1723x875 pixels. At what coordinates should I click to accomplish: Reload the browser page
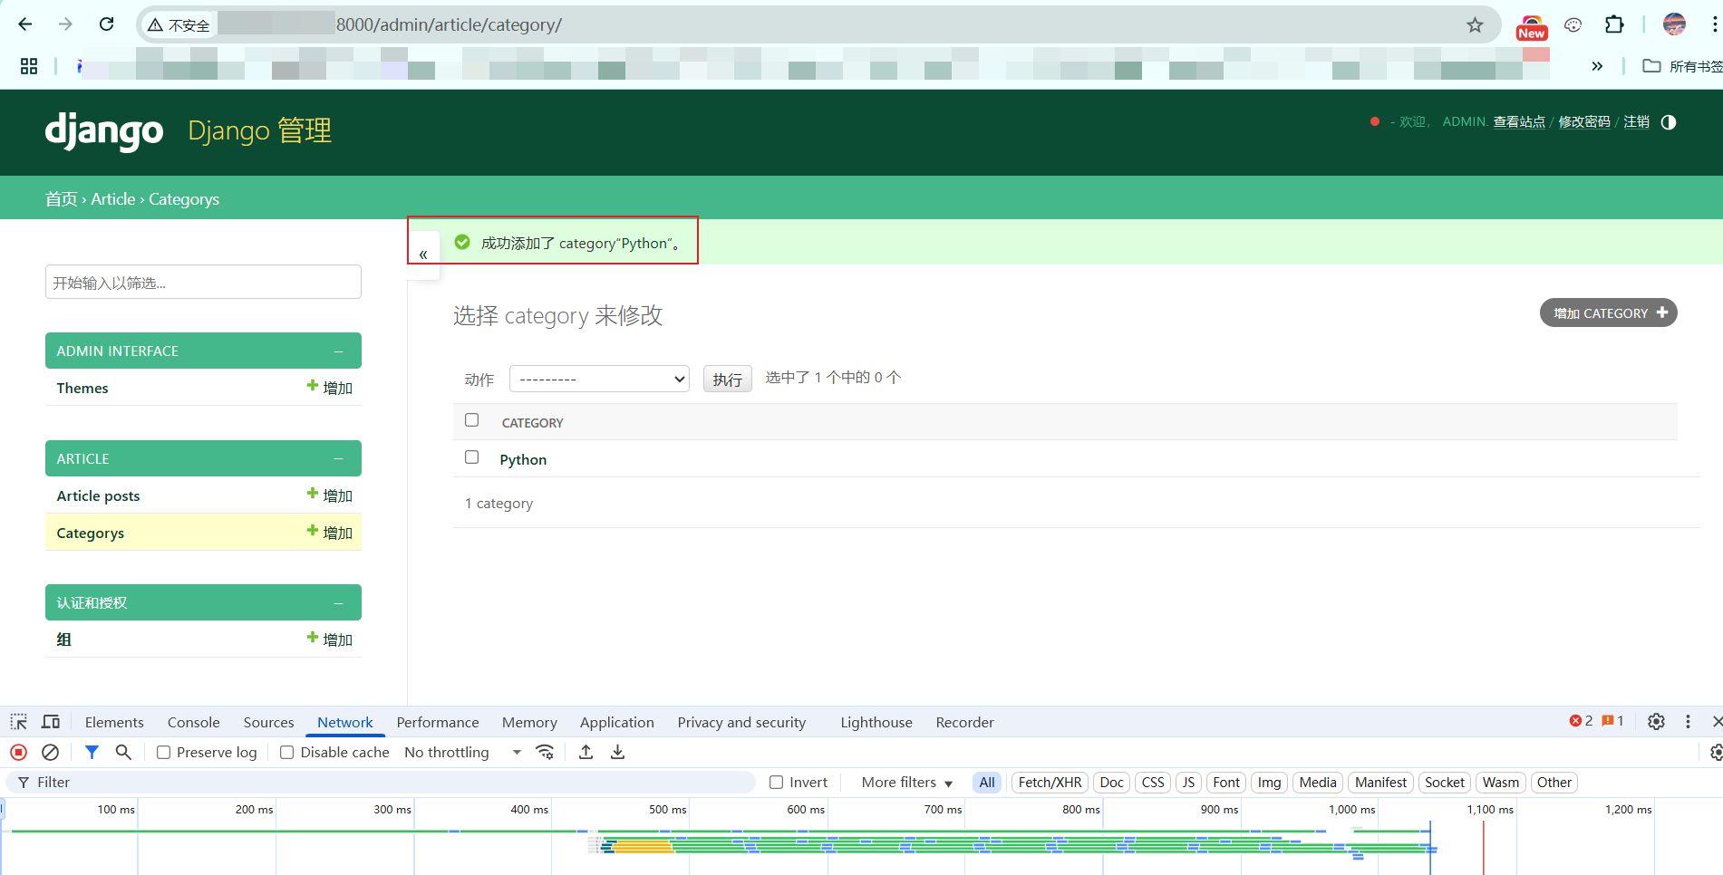click(107, 24)
